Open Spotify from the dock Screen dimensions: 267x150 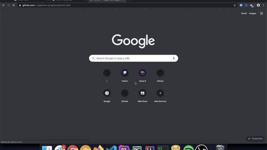[x=189, y=147]
